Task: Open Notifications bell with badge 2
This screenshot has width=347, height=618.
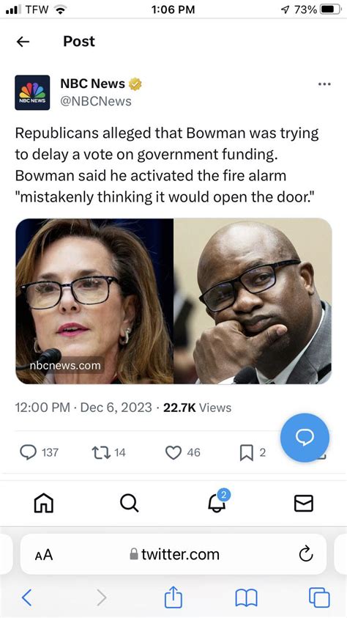Action: coord(217,501)
